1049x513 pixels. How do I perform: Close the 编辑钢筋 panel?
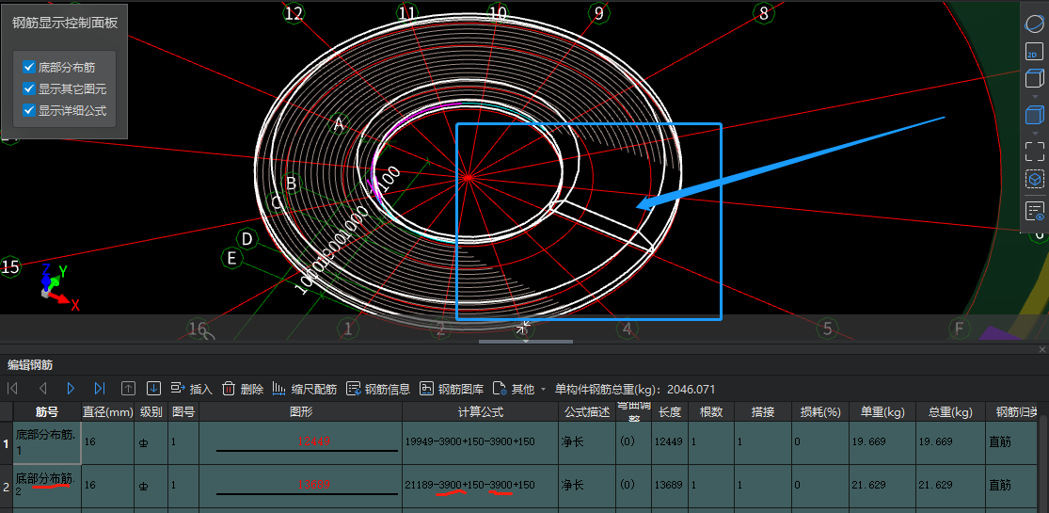pos(1042,349)
